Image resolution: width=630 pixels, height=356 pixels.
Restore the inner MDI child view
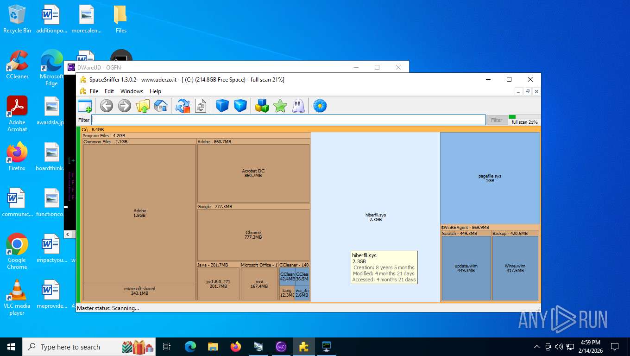[528, 91]
